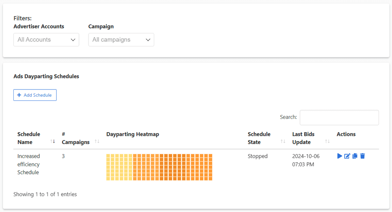The height and width of the screenshot is (212, 392).
Task: Click the plus icon on Add Schedule
Action: 19,95
